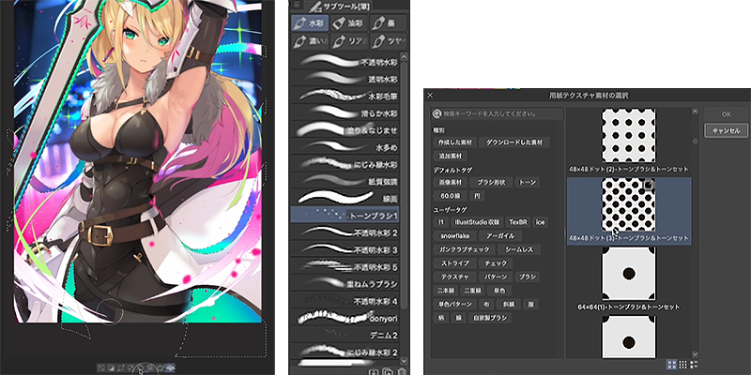The height and width of the screenshot is (375, 751).
Task: Click the highlighted last icon in selection launcher
Action: 171,367
